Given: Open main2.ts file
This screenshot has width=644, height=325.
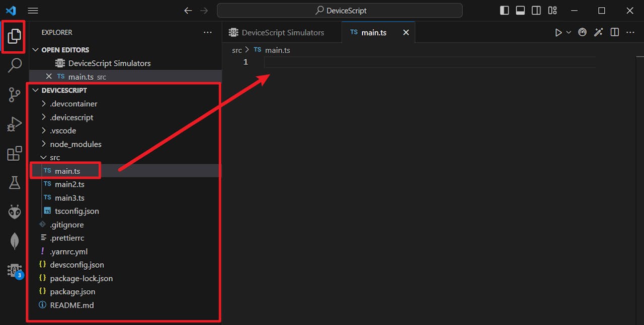Looking at the screenshot, I should [x=125, y=184].
